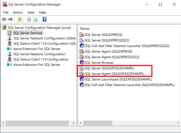The height and width of the screenshot is (133, 181).
Task: Click icon of Full-text Filter Daemon Launcher (SQLEXP2022EXAMPL)
Action: [82, 85]
